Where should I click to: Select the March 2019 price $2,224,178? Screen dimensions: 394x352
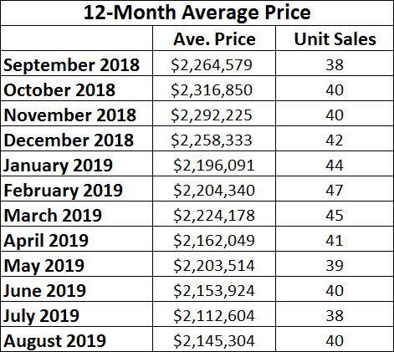(x=214, y=216)
